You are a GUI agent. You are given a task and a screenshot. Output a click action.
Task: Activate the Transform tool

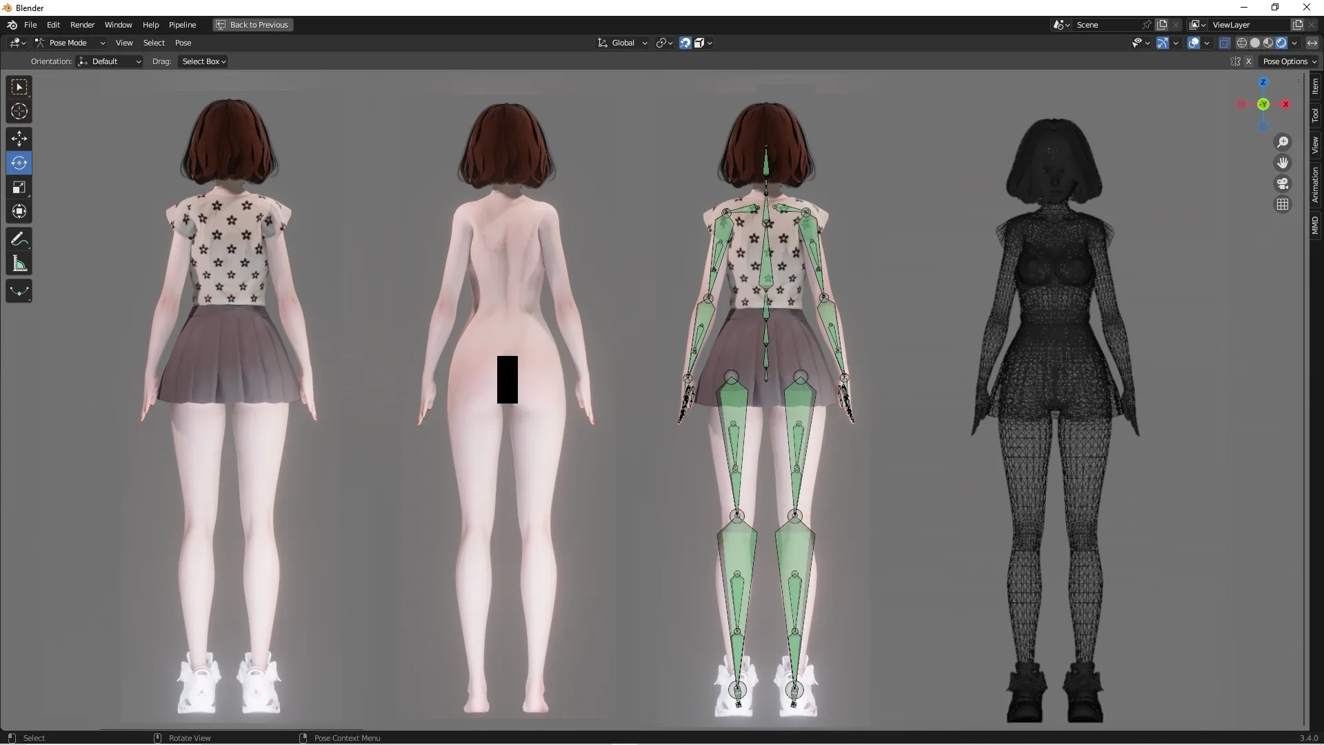[19, 211]
